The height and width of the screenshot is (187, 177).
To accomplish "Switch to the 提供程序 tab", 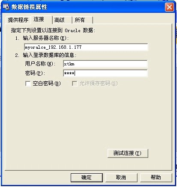I will (x=18, y=20).
